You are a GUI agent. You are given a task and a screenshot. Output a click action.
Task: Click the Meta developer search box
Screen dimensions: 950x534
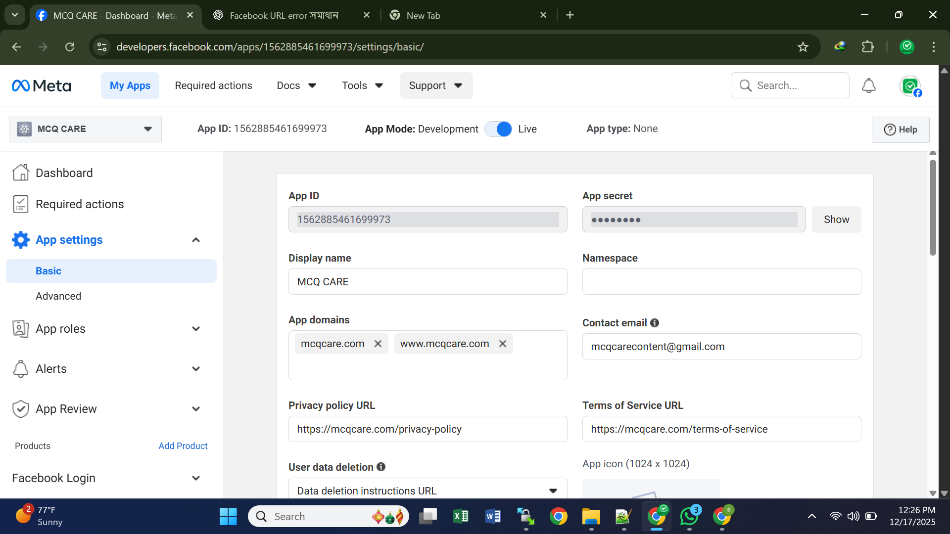click(x=790, y=86)
